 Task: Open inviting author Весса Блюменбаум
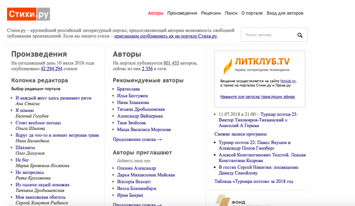tap(136, 189)
